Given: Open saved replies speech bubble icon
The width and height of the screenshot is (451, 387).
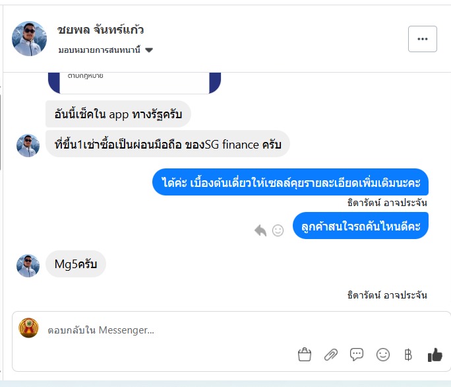Looking at the screenshot, I should (x=357, y=355).
